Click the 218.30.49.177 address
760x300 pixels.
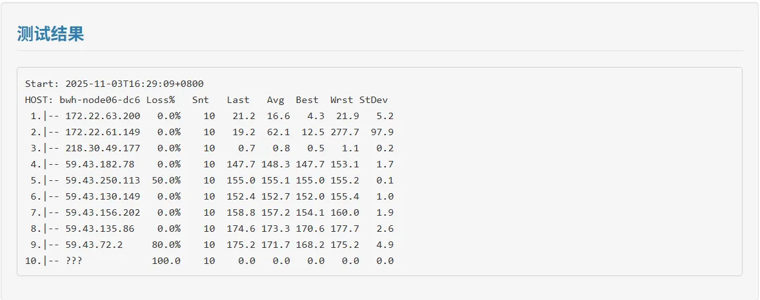coord(103,148)
